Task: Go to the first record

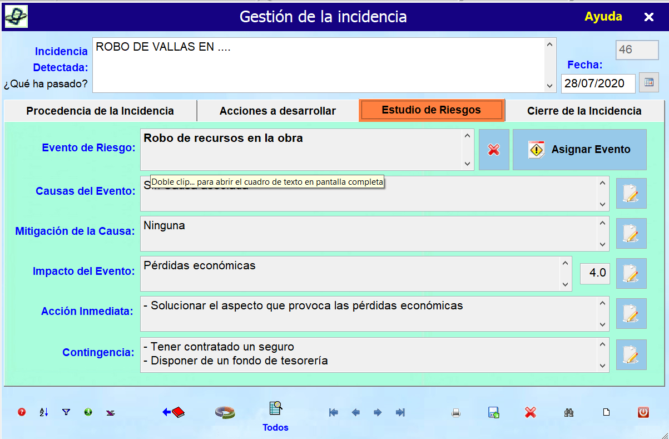Action: 334,412
